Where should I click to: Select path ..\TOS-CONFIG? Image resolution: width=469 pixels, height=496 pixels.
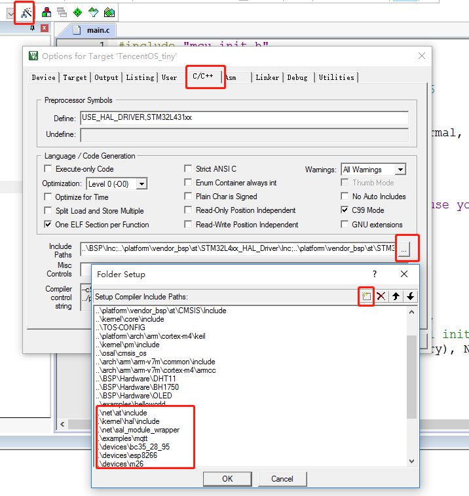pos(121,328)
